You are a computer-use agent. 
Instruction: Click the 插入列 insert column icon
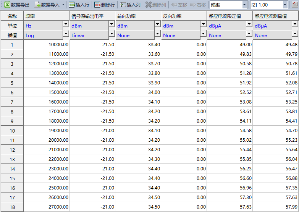[123, 5]
